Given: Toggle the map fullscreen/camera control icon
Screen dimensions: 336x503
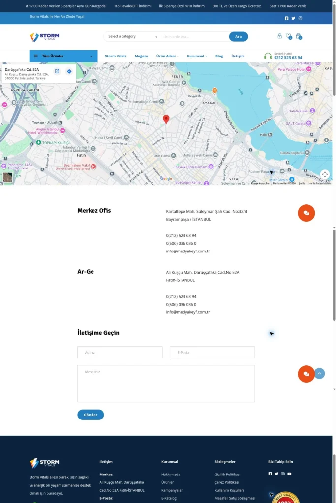Looking at the screenshot, I should [x=325, y=174].
